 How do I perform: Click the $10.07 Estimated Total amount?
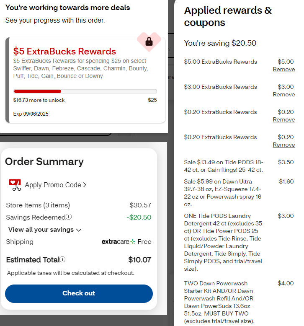(139, 260)
